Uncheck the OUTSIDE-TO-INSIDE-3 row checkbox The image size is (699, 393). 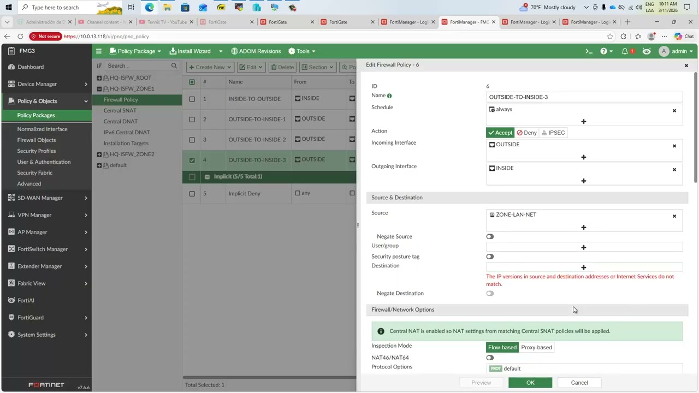pyautogui.click(x=192, y=160)
